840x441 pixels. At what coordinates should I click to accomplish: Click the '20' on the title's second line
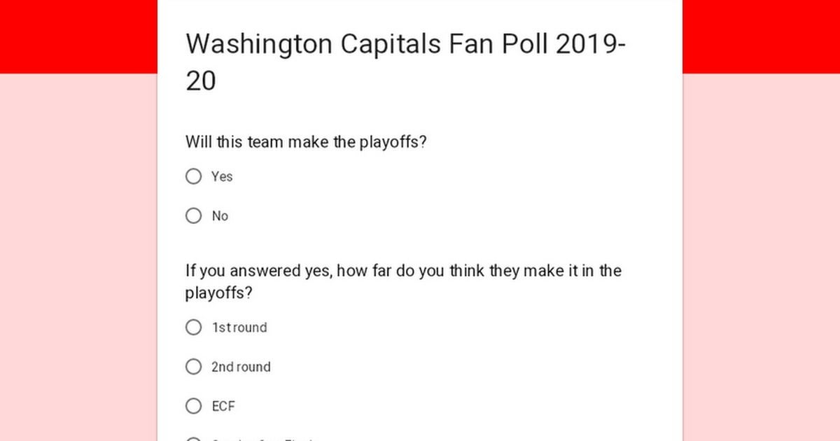tap(201, 82)
